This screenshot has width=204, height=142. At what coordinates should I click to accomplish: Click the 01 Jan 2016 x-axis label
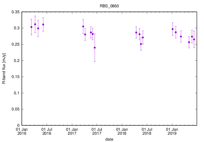click(22, 131)
